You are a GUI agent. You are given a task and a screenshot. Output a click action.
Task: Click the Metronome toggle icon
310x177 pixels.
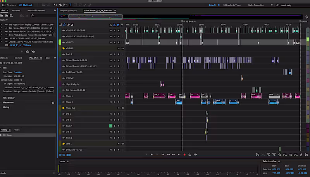click(x=53, y=103)
